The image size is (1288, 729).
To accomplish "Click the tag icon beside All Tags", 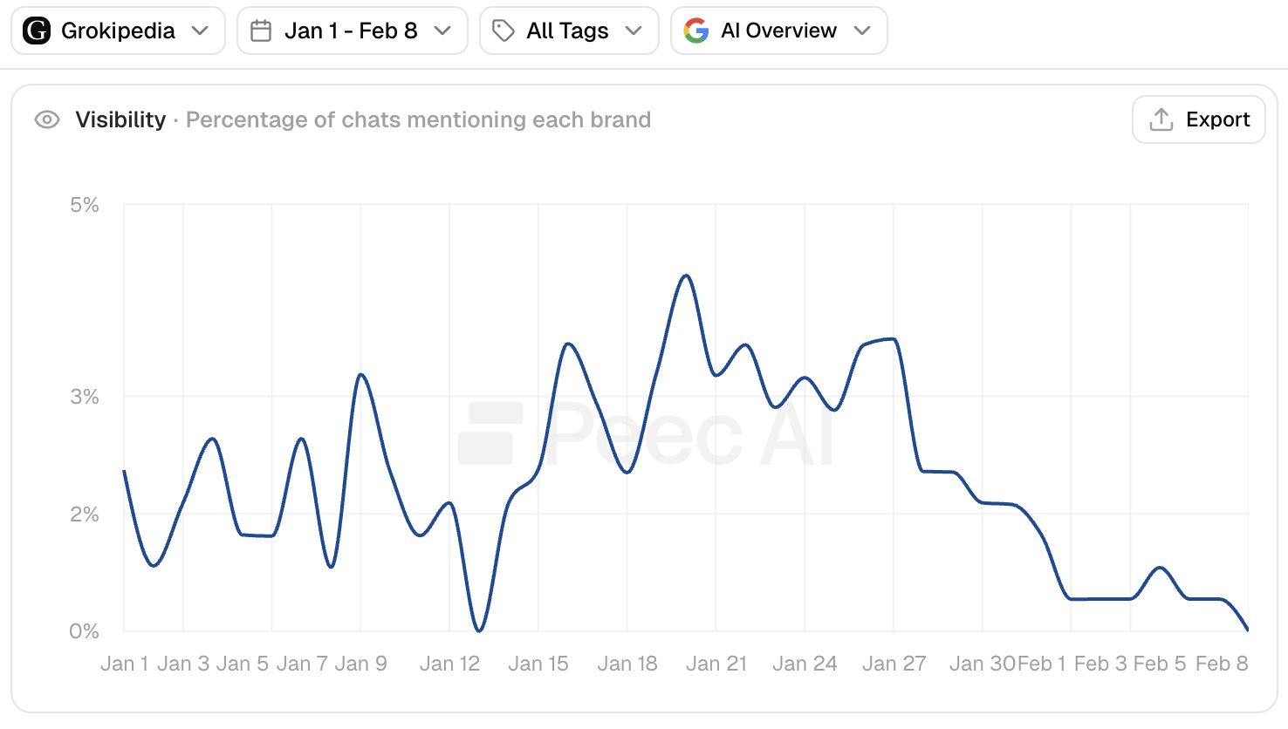I will (504, 31).
